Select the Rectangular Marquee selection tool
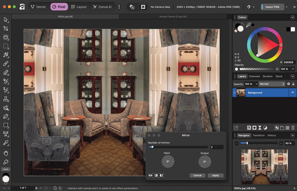The width and height of the screenshot is (297, 191). point(6,46)
